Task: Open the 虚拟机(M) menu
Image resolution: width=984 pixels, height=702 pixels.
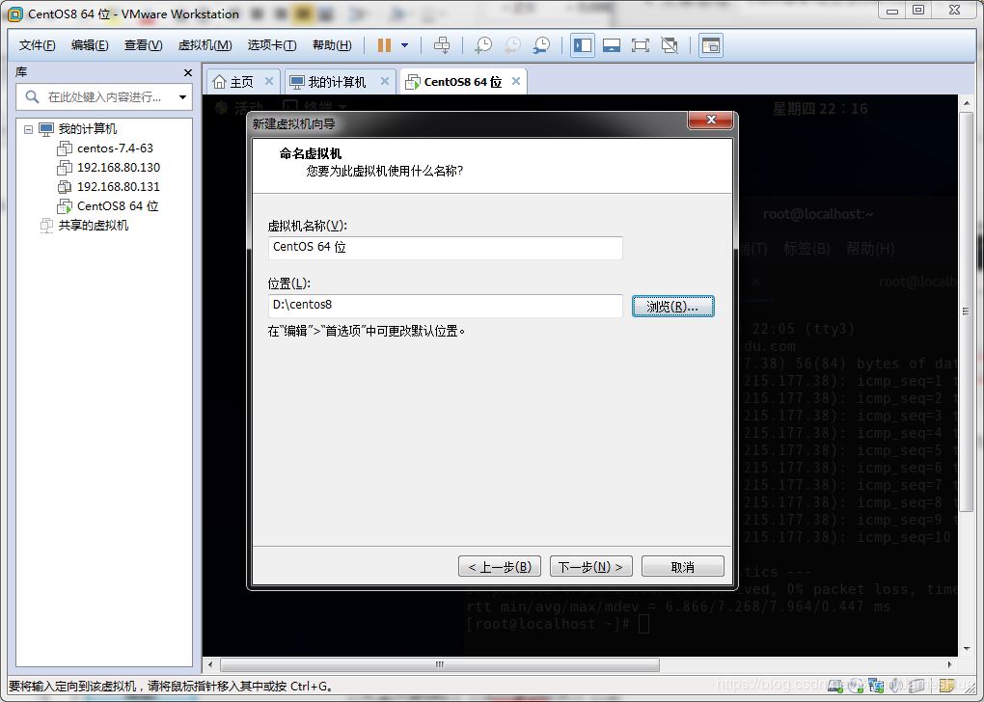Action: 204,44
